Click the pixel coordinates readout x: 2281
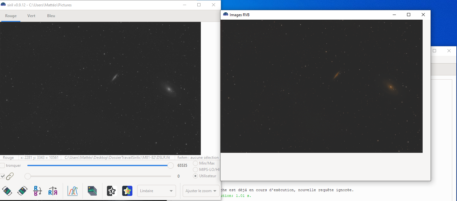Screen dimensions: 457x201 click(x=39, y=158)
